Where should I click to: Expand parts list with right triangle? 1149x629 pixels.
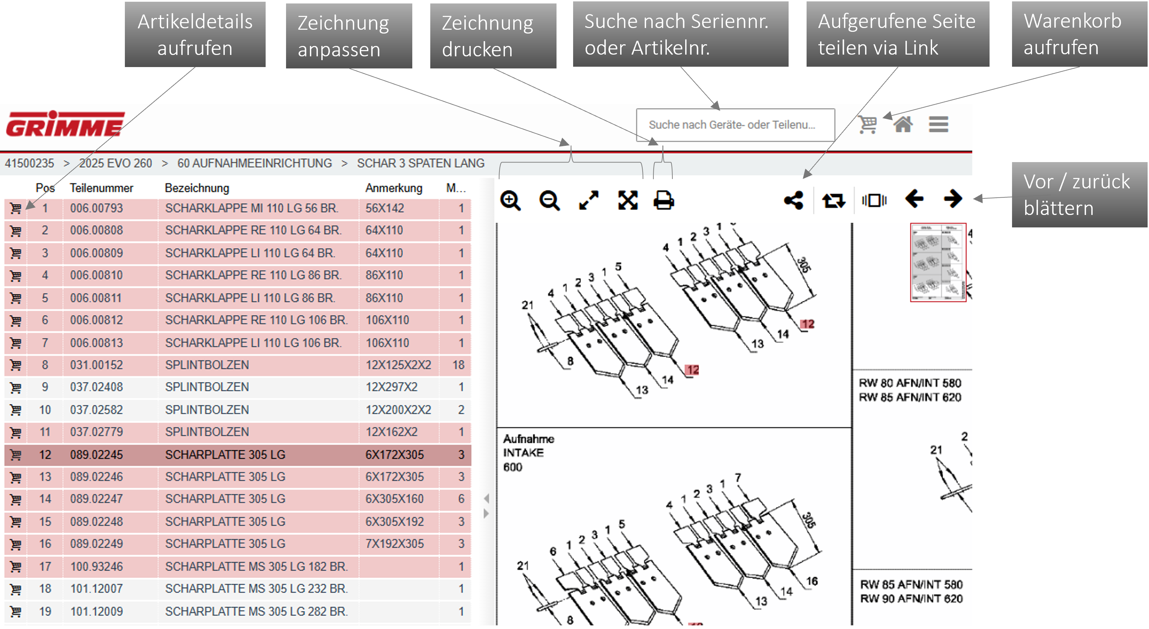click(x=486, y=514)
